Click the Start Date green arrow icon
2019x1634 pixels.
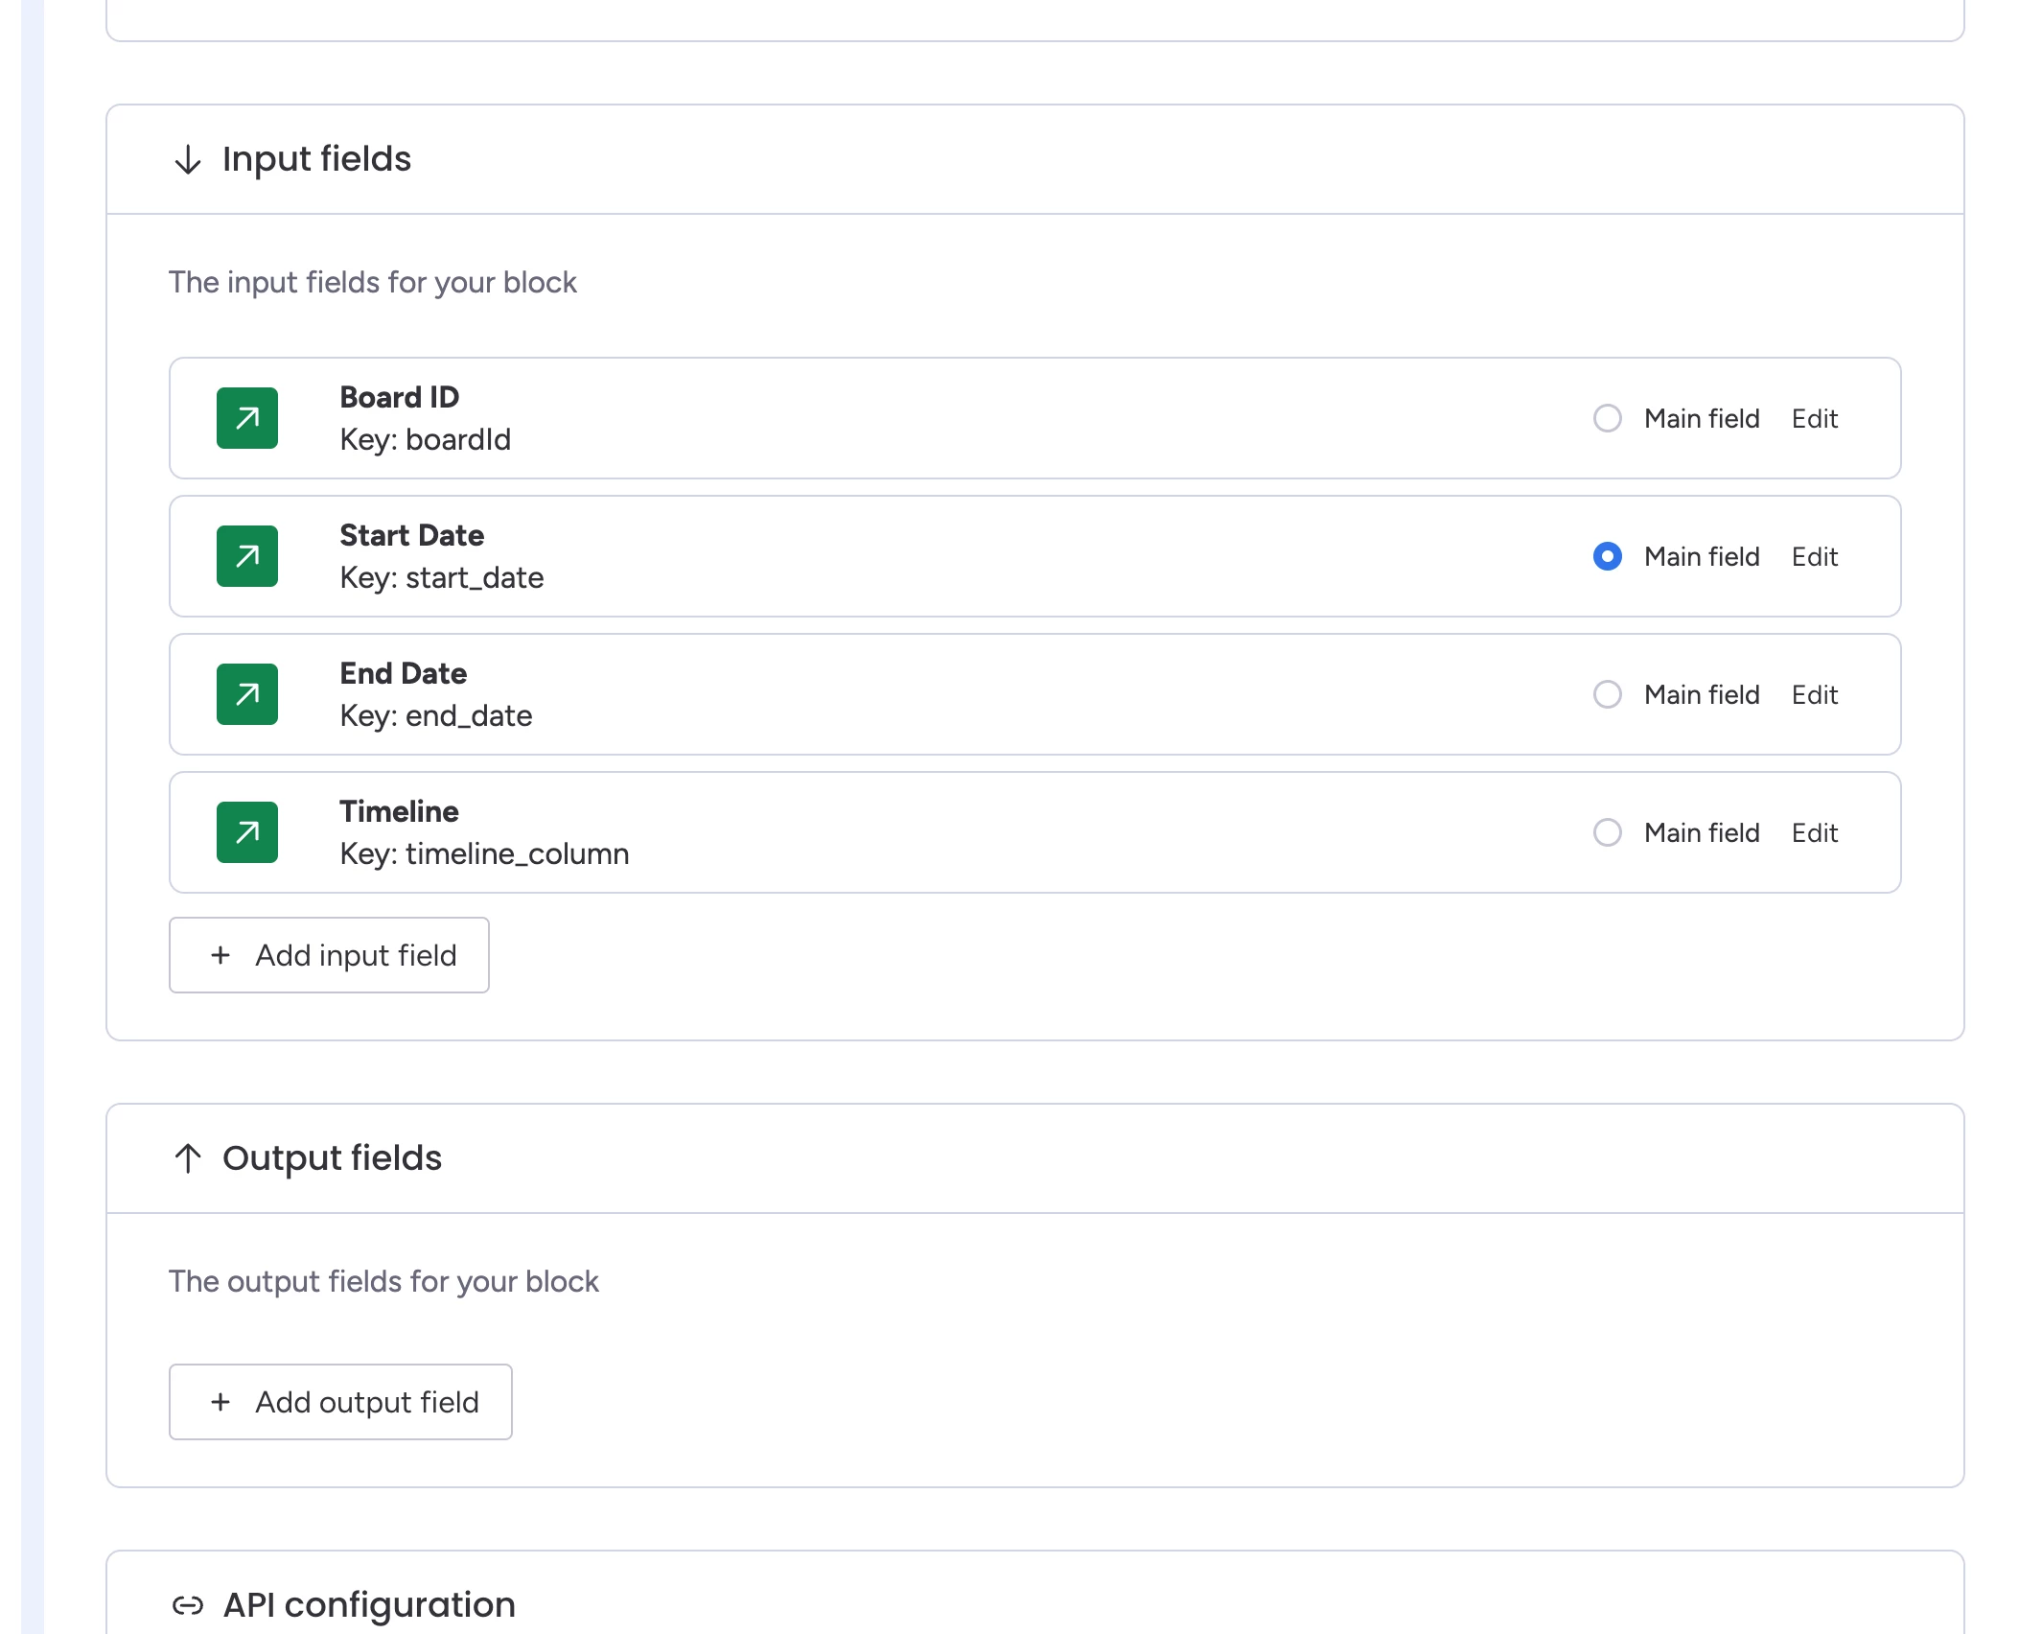247,556
